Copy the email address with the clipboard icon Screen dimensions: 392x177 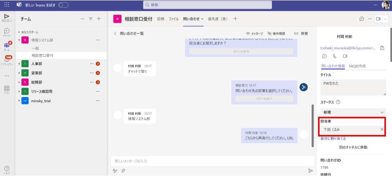click(382, 48)
